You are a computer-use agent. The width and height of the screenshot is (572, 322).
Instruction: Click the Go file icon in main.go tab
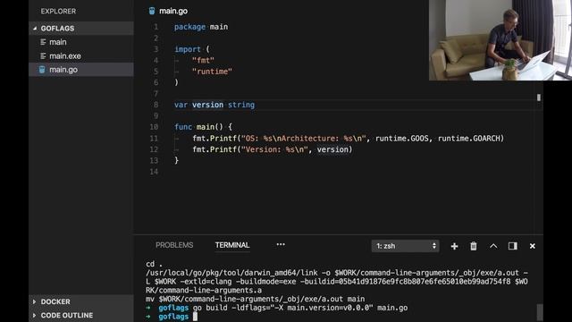coord(152,11)
